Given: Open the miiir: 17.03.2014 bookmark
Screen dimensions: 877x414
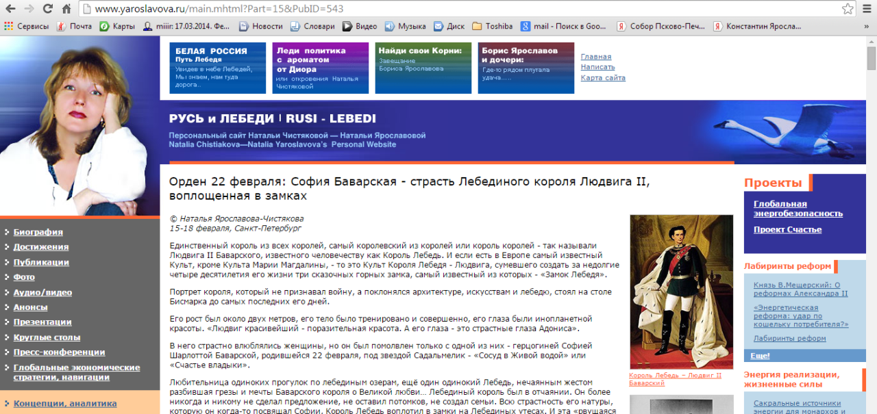Looking at the screenshot, I should coord(186,26).
